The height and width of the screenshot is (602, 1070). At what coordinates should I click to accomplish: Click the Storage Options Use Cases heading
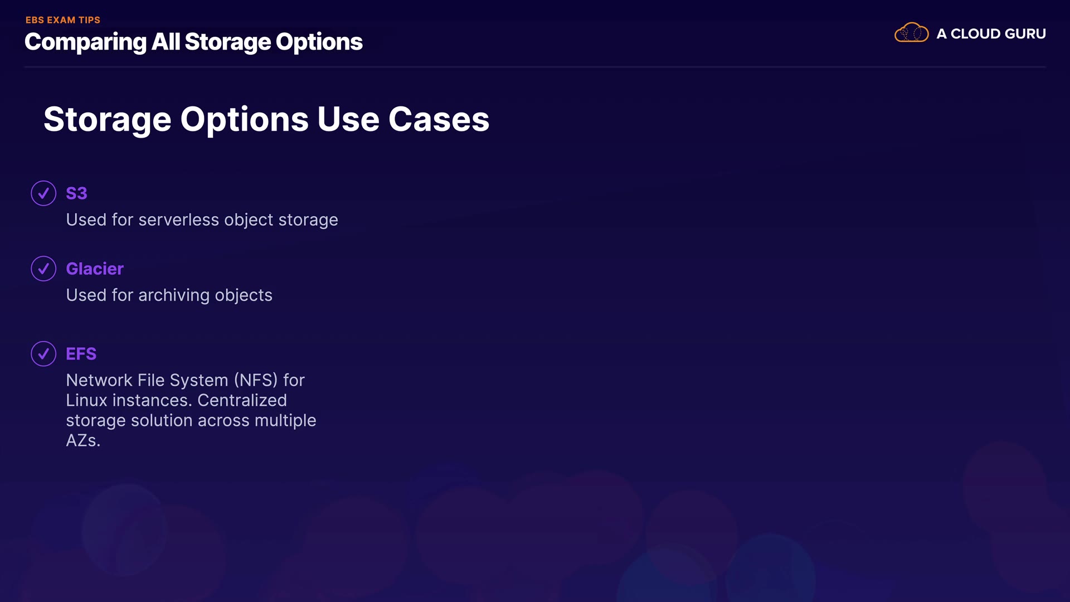(x=266, y=119)
